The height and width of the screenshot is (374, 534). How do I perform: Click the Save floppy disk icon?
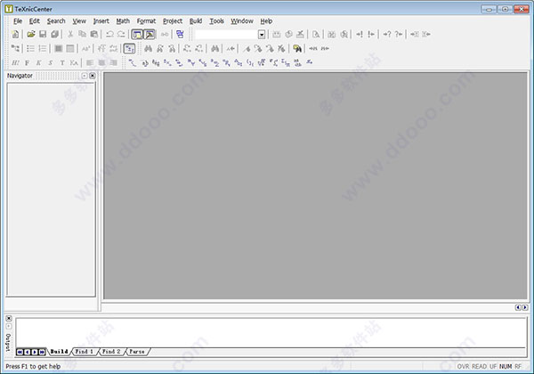click(x=43, y=34)
